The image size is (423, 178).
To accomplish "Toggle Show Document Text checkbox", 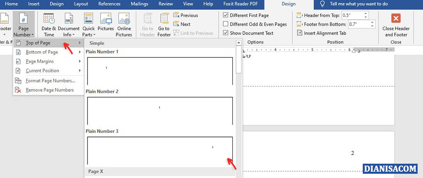I will [226, 33].
